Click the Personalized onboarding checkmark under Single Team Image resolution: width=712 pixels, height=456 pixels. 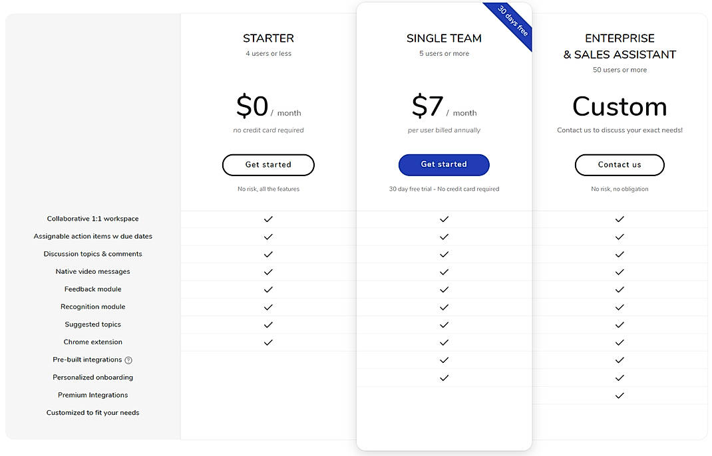point(444,377)
